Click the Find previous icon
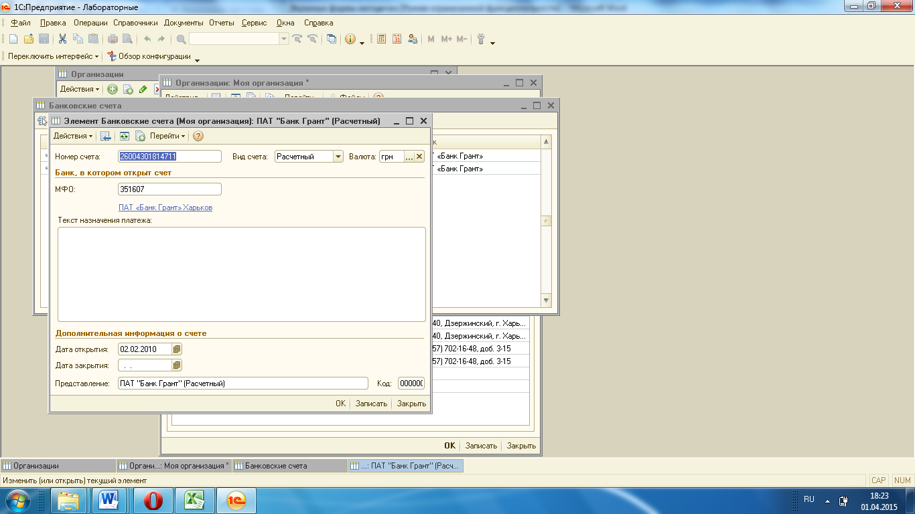Image resolution: width=915 pixels, height=514 pixels. [x=312, y=39]
